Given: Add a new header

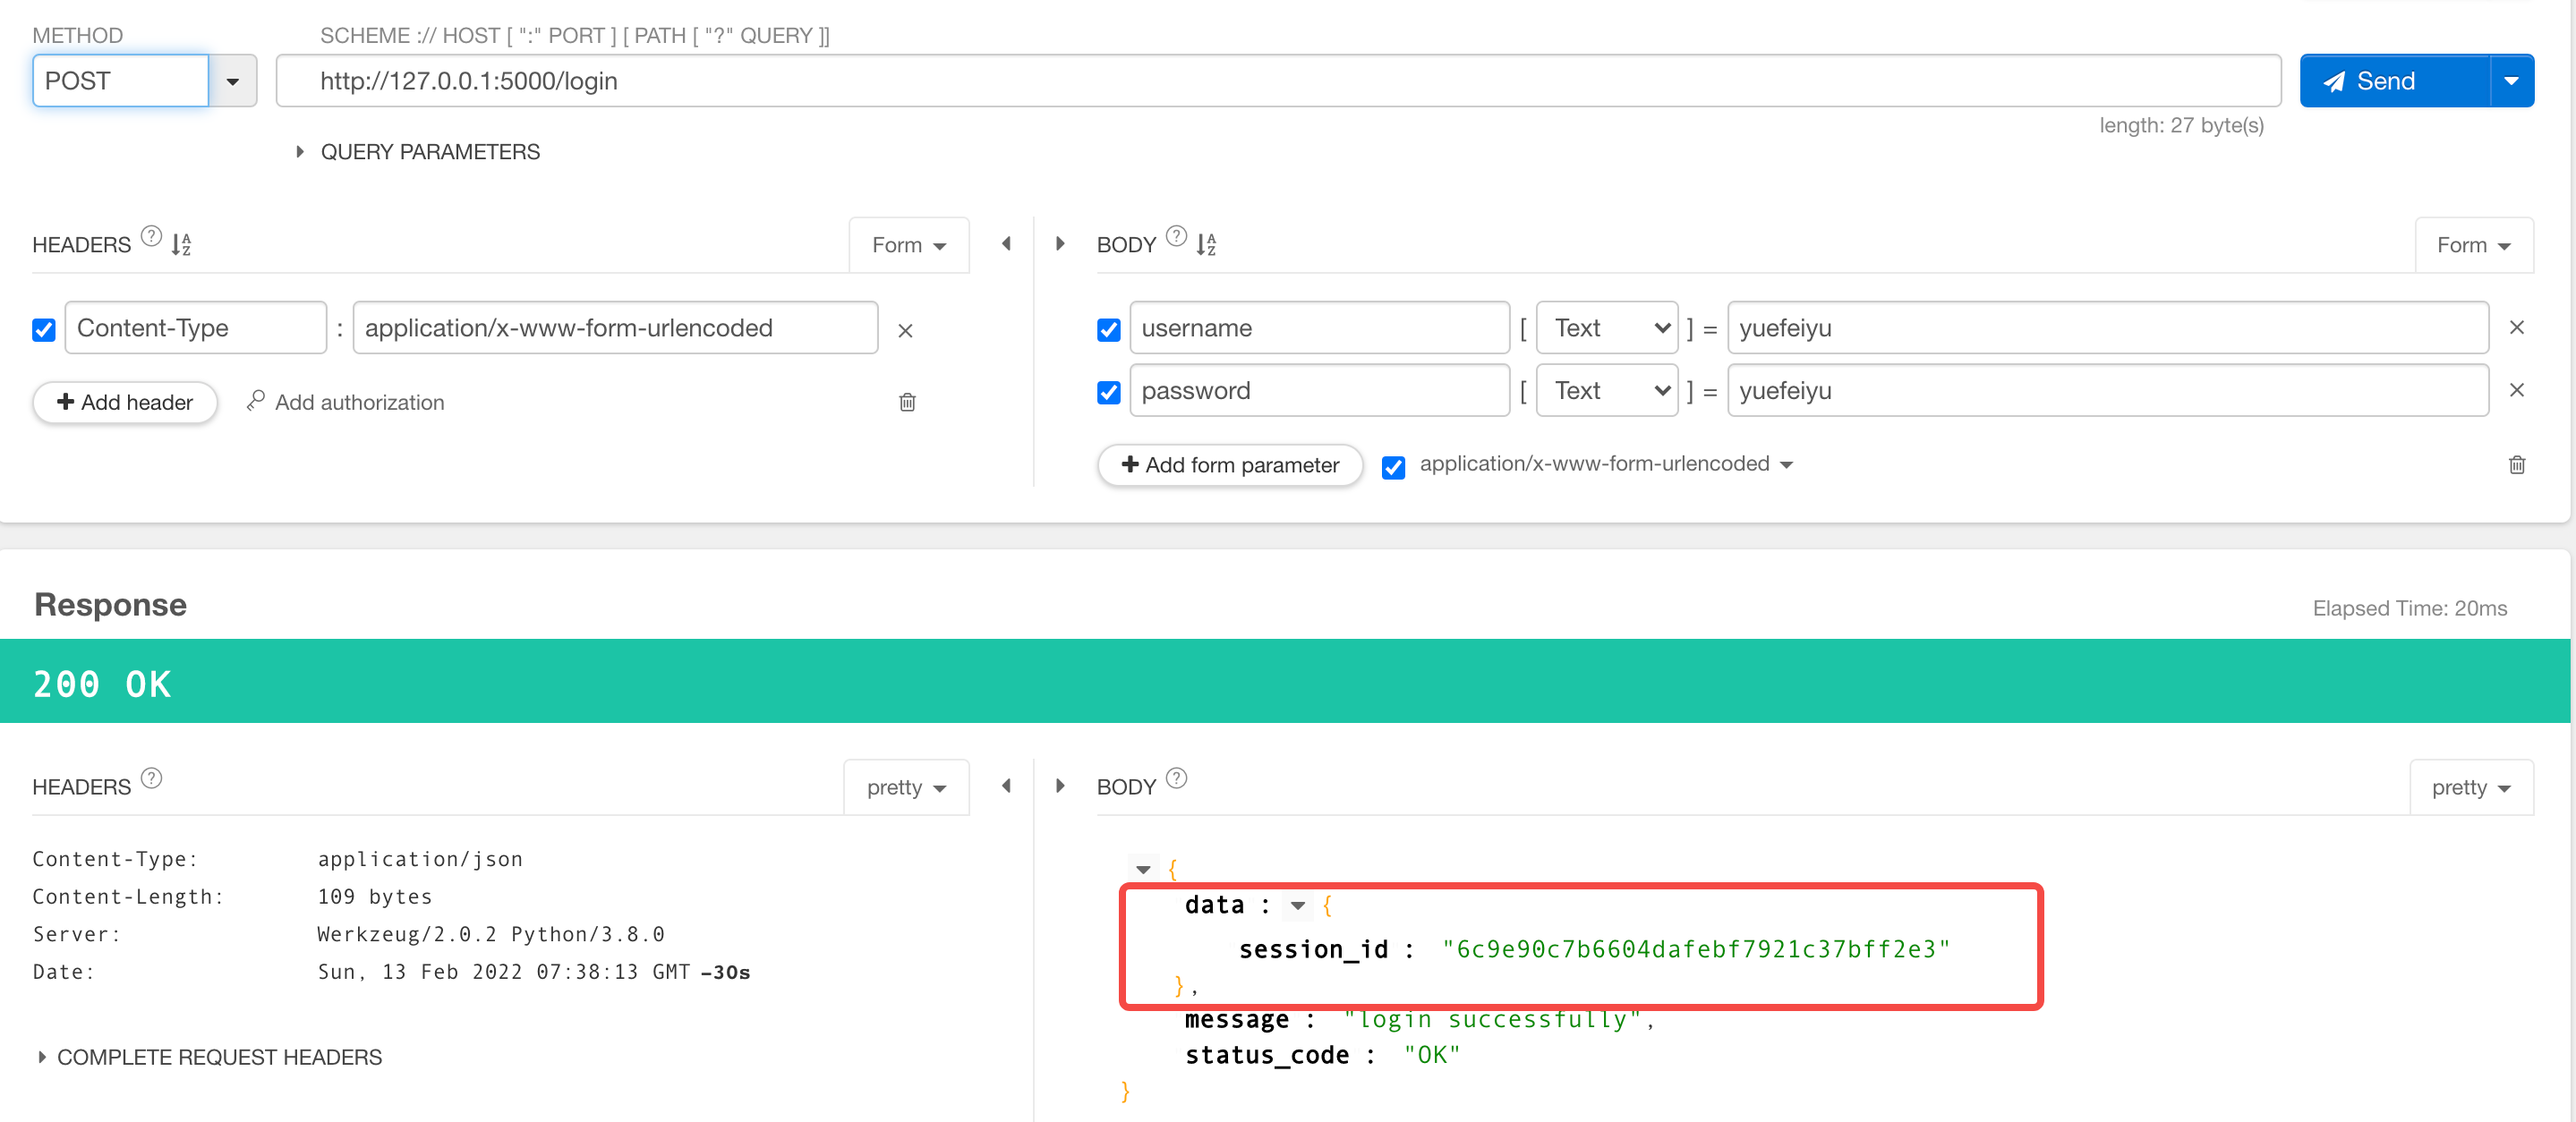Looking at the screenshot, I should (x=125, y=402).
